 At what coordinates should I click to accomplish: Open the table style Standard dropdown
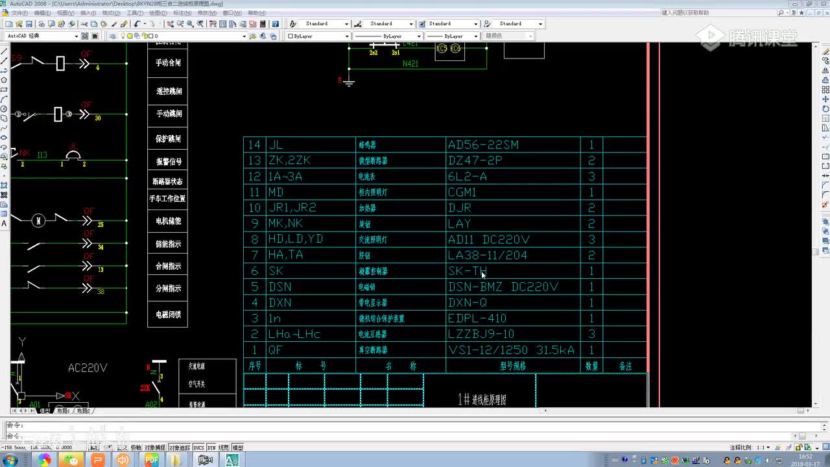(475, 24)
